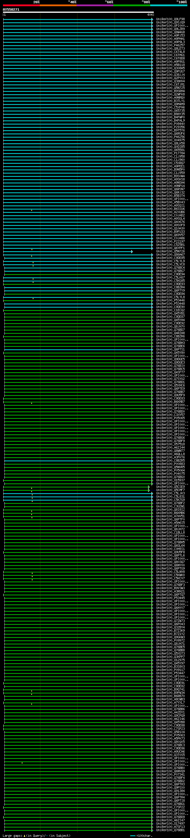The image size is (190, 838).
Task: Click the cyan =100char. scale bar
Action: point(132,836)
